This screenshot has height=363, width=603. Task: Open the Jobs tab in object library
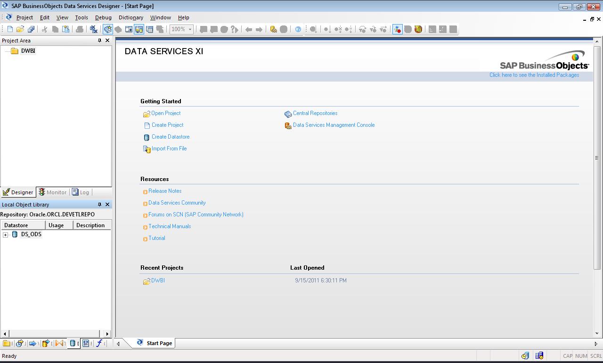(20, 343)
